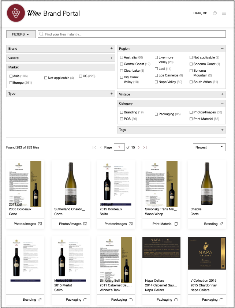Viewport: 235px width, 308px height.
Task: Tick the Los Carneros region checkbox
Action: tap(156, 75)
